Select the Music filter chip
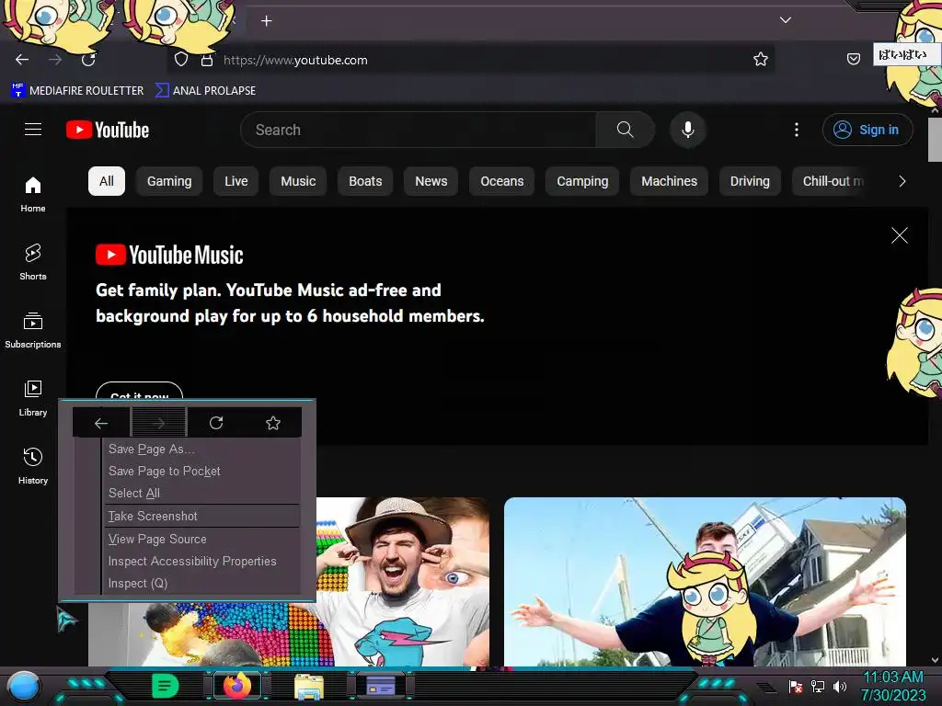Screen dimensions: 942x706 (x=298, y=181)
